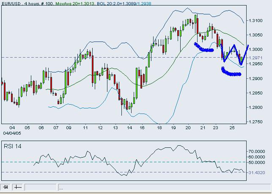Viewport: 272px width, 194px height.
Task: Click the date label 06 on time axis
Action: [41, 128]
